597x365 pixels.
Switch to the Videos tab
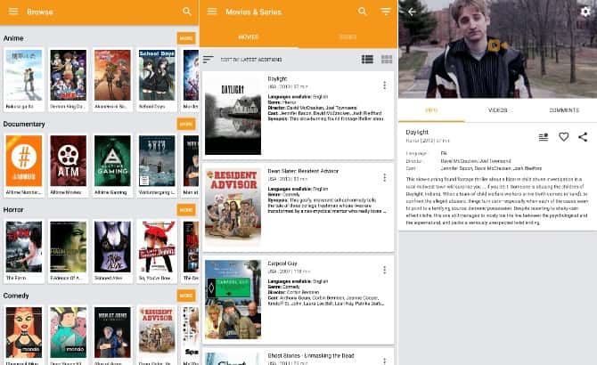[x=497, y=110]
